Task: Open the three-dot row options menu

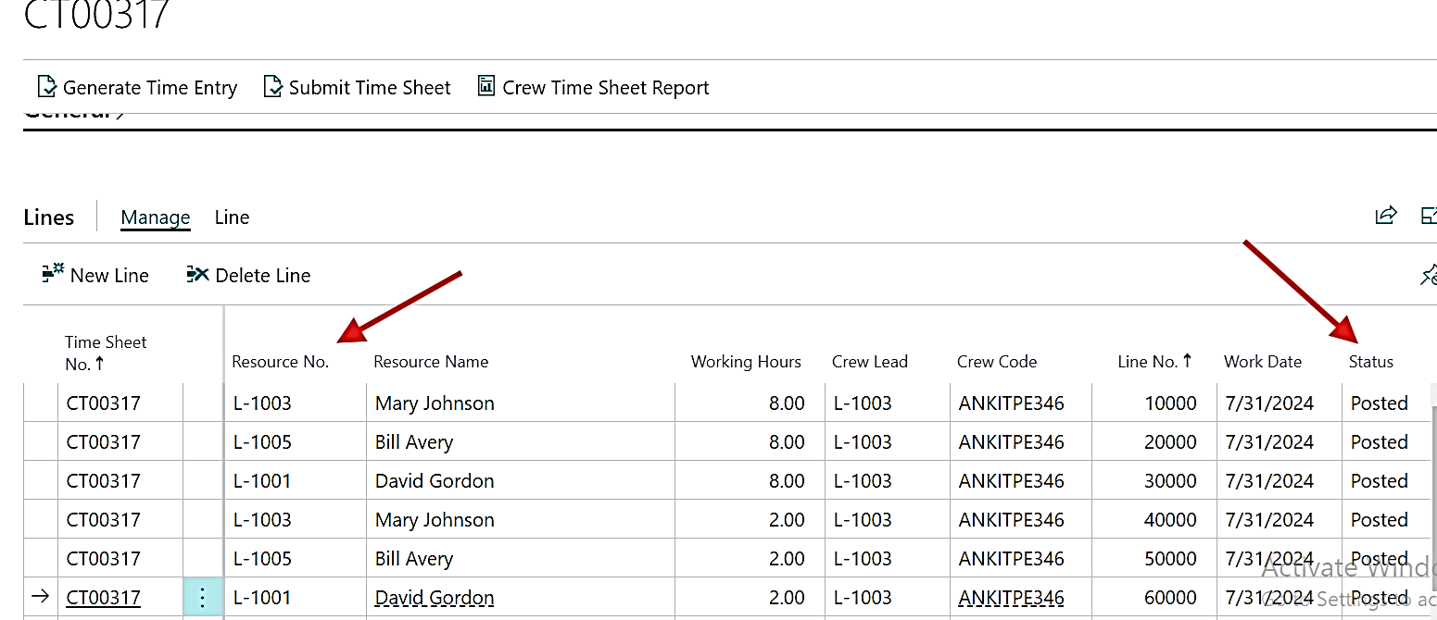Action: [203, 597]
